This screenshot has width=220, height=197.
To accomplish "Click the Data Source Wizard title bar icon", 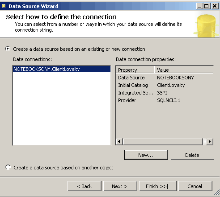I will click(x=4, y=6).
